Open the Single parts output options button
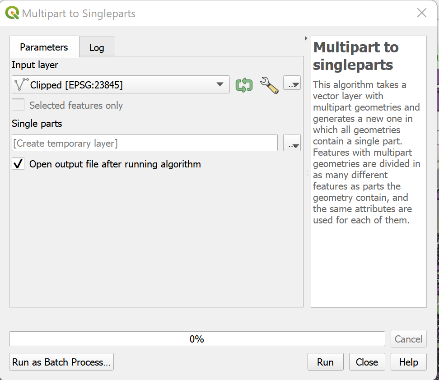Viewport: 439px width, 380px height. pos(292,143)
